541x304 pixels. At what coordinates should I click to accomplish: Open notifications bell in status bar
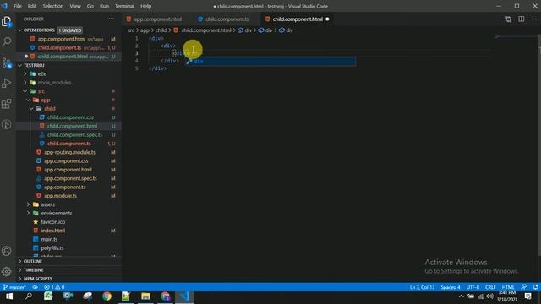tap(535, 287)
